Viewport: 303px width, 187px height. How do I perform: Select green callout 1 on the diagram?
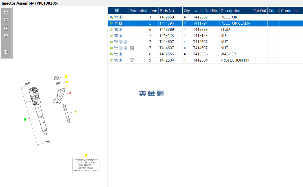coord(25,120)
